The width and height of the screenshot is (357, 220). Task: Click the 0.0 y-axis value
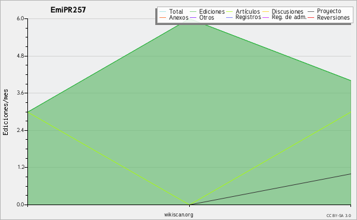pos(20,205)
